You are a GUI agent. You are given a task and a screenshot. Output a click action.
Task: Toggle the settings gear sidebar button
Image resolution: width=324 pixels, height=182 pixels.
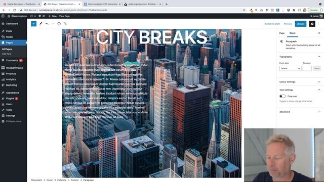(x=312, y=24)
